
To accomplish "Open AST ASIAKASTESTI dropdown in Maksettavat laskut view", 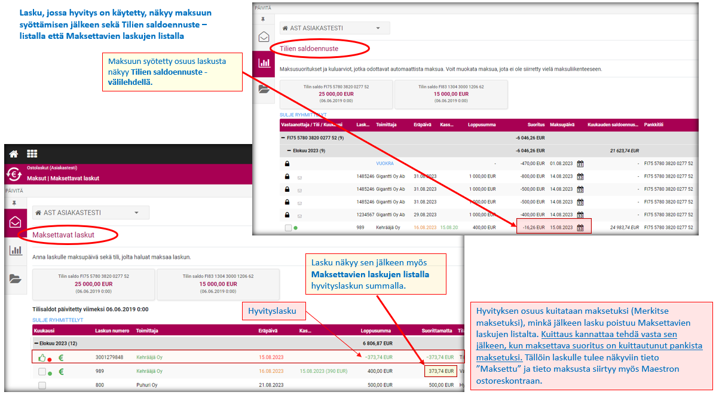I will click(x=91, y=213).
